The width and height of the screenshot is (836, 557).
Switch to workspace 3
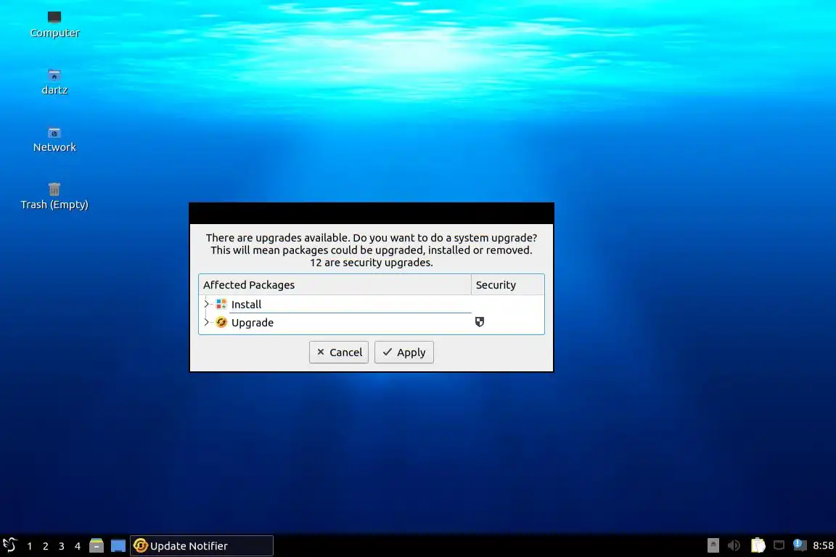click(61, 546)
